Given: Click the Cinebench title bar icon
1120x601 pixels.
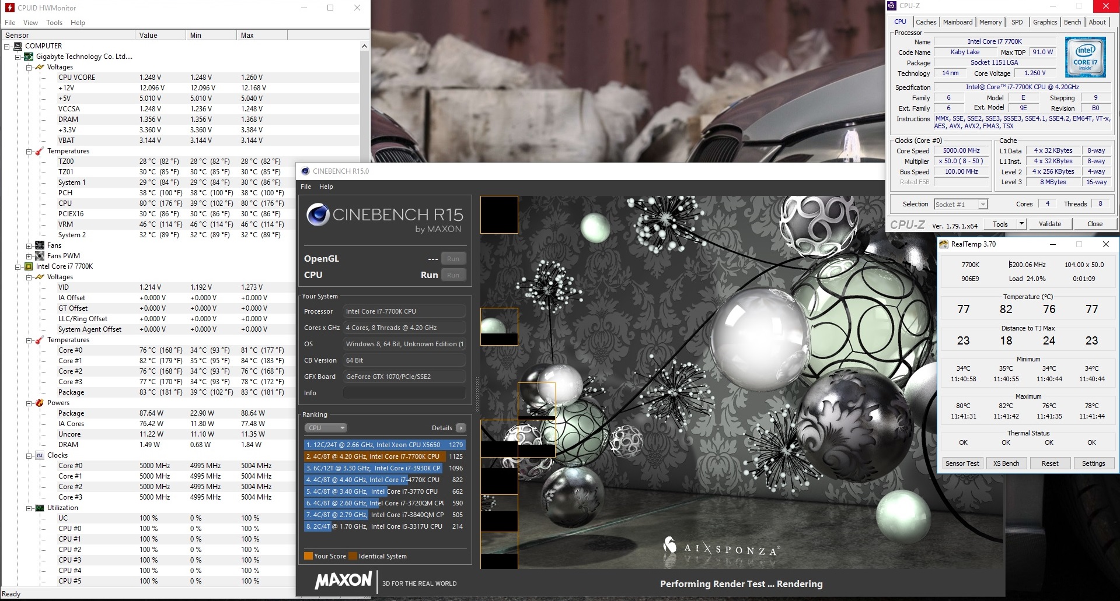Looking at the screenshot, I should tap(305, 171).
